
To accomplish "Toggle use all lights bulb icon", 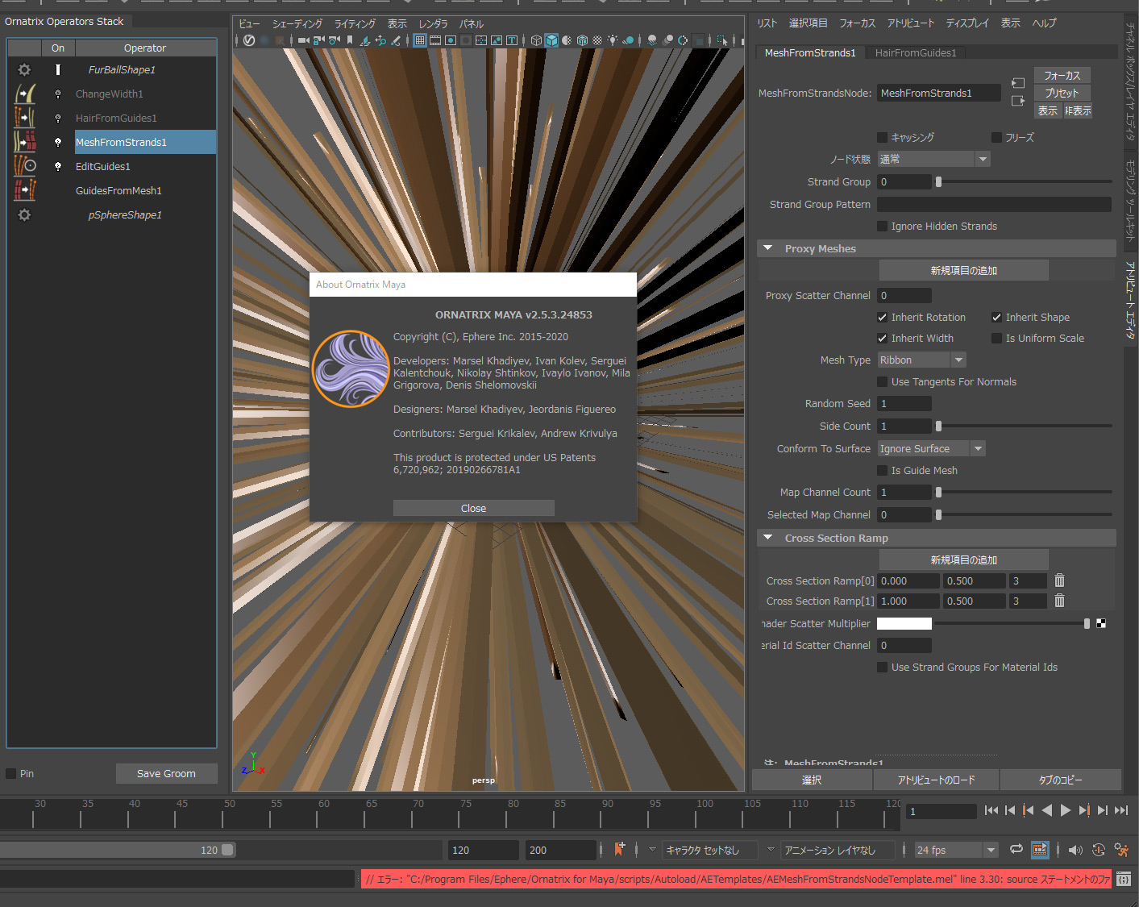I will tap(613, 40).
